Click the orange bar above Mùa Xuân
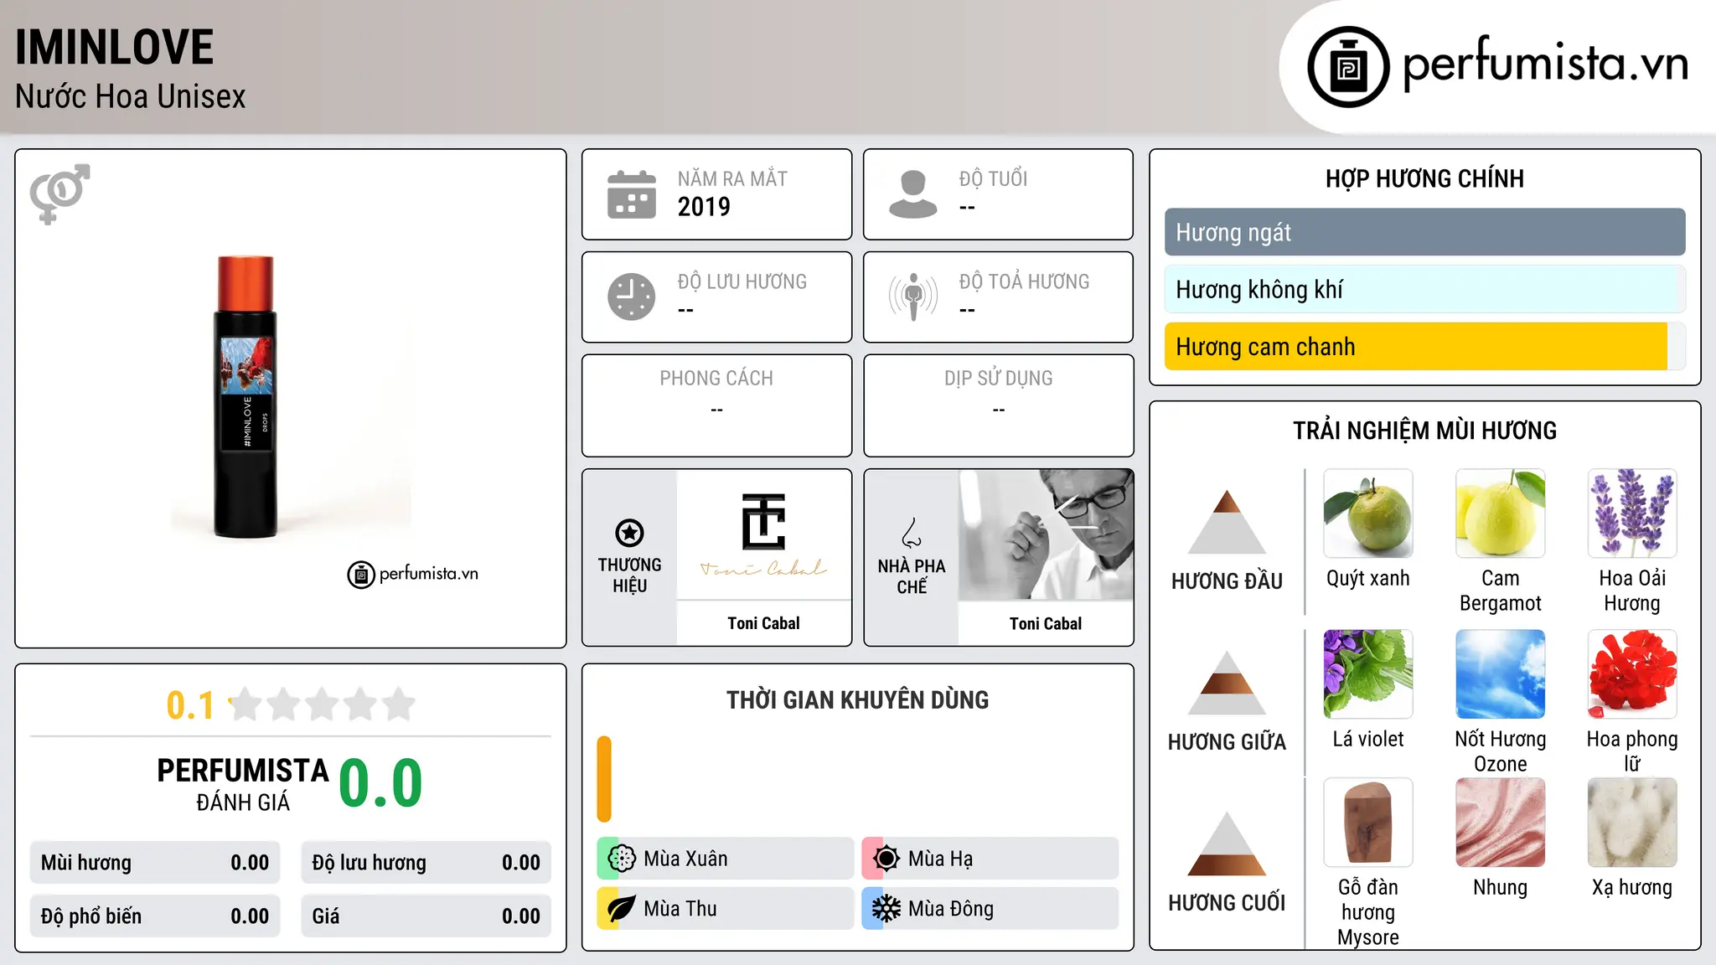Image resolution: width=1716 pixels, height=965 pixels. tap(604, 779)
